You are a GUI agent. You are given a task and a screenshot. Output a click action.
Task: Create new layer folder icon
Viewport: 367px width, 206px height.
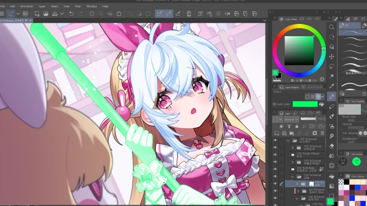292,133
